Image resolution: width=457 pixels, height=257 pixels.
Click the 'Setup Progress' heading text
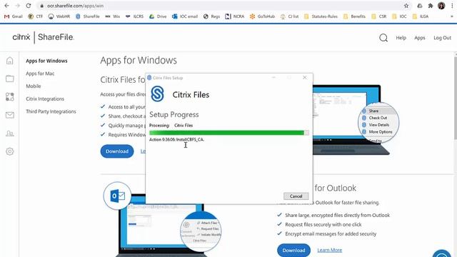coord(174,114)
